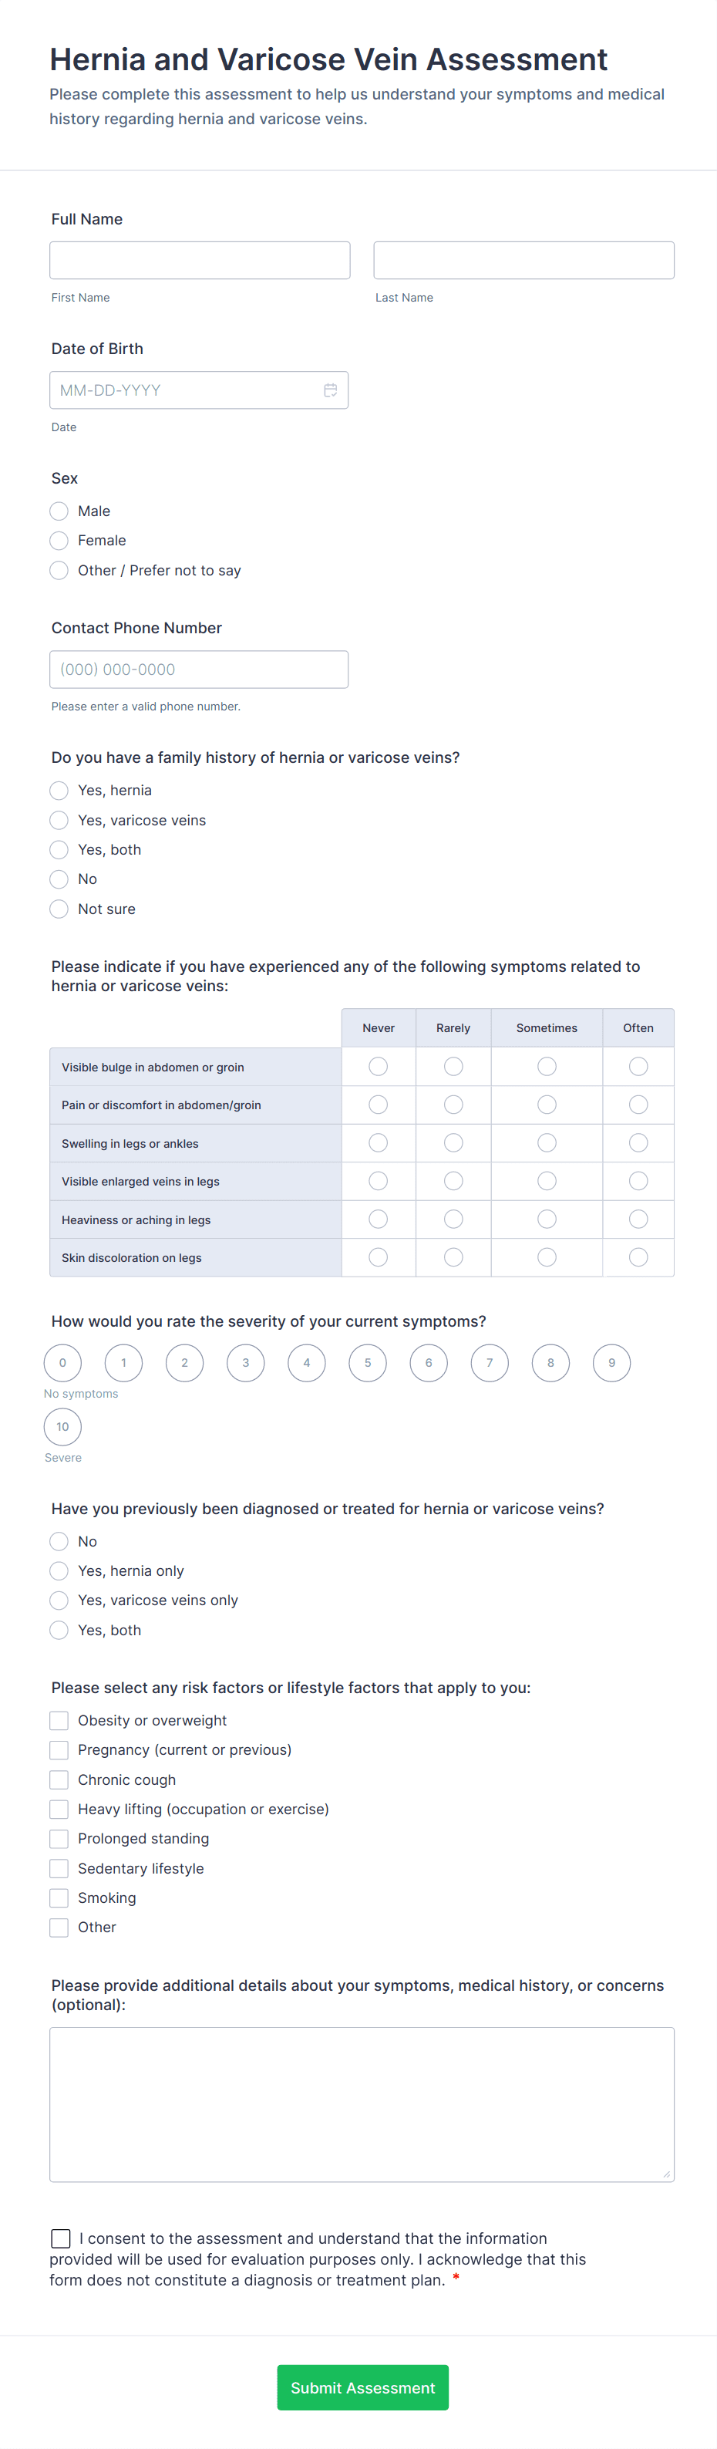
Task: Enable the Chronic cough checkbox
Action: [58, 1779]
